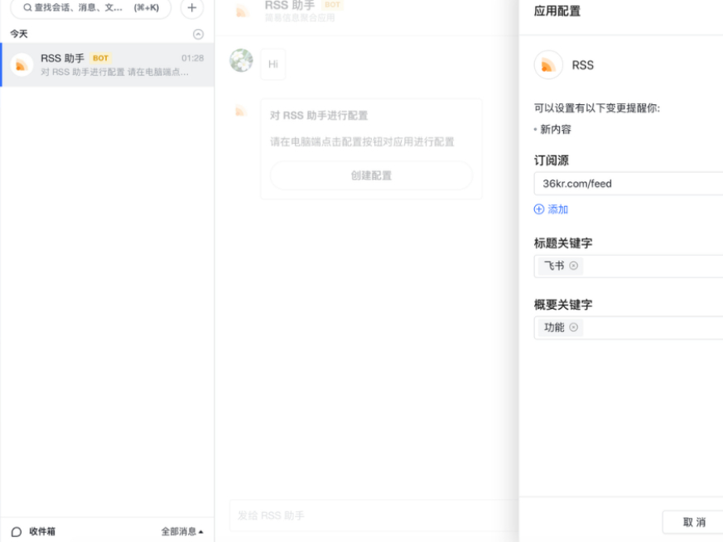The image size is (723, 542).
Task: Open the RSS 助手 conversation
Action: tap(108, 65)
